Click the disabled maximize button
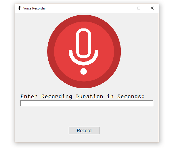The width and height of the screenshot is (174, 148). [139, 8]
